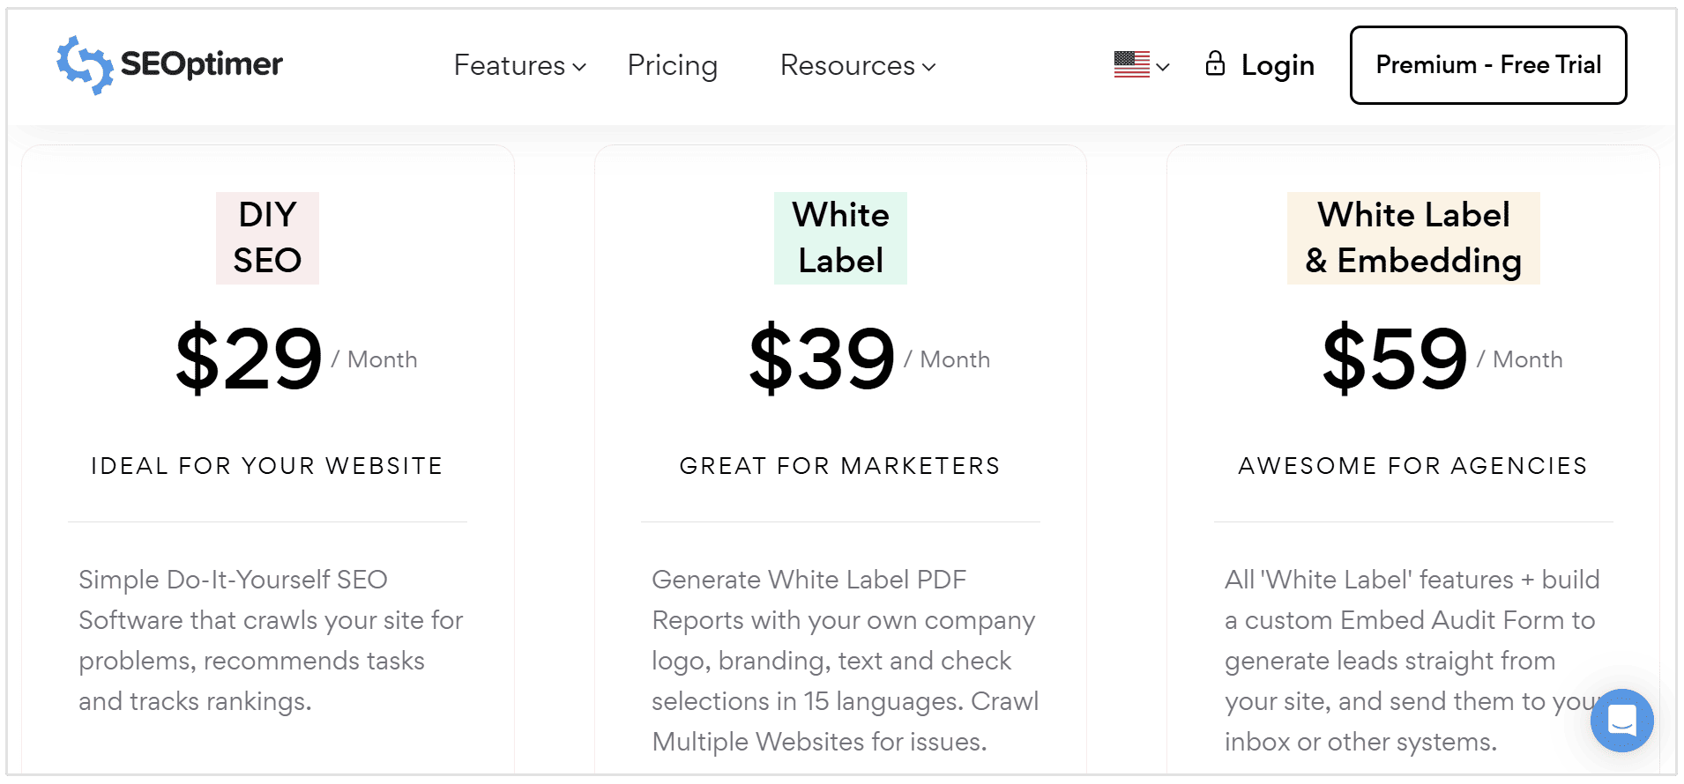The width and height of the screenshot is (1684, 784).
Task: Click the lock icon beside Login
Action: tap(1217, 64)
